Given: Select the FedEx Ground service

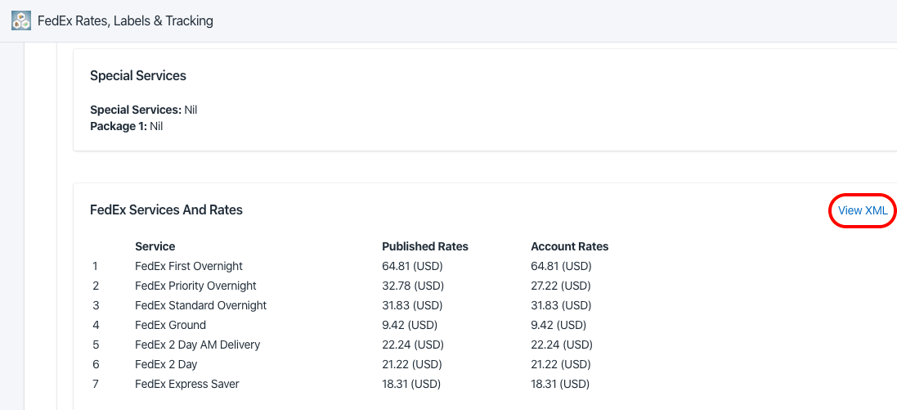Looking at the screenshot, I should pos(170,325).
